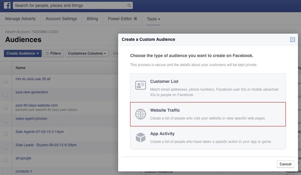
Task: Choose the Customer List audience option
Action: [x=208, y=88]
